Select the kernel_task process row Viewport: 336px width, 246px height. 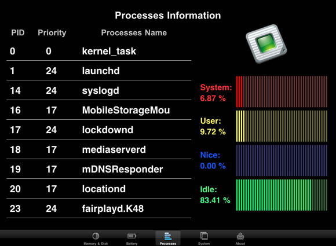[99, 51]
